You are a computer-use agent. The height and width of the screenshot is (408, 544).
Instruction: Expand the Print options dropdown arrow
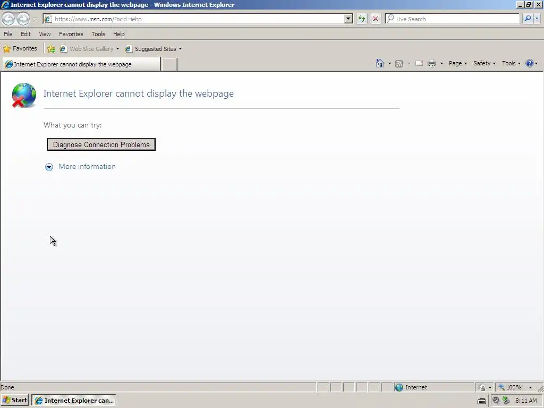coord(441,64)
